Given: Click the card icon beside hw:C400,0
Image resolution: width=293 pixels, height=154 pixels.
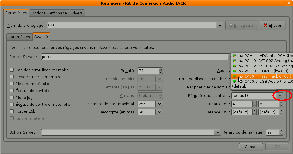Looking at the screenshot, I should pos(234,81).
